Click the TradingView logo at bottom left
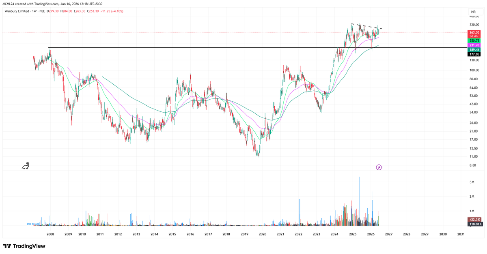This screenshot has height=254, width=487. click(24, 246)
